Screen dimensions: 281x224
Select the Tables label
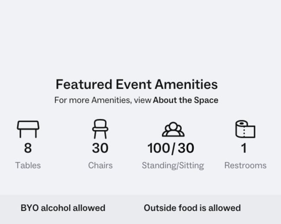(x=28, y=165)
